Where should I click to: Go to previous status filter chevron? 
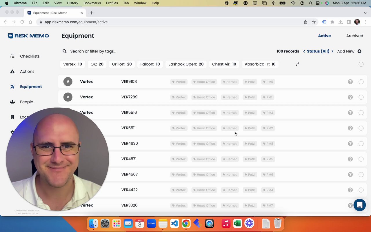click(x=304, y=51)
